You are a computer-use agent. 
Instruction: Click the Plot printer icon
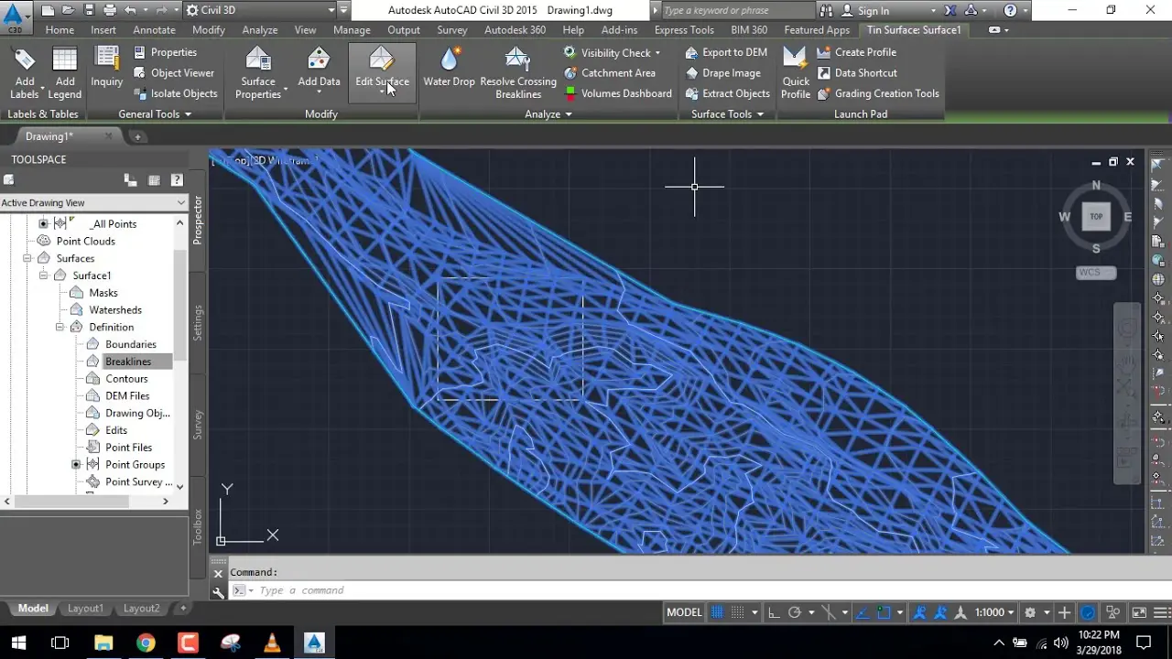(110, 10)
